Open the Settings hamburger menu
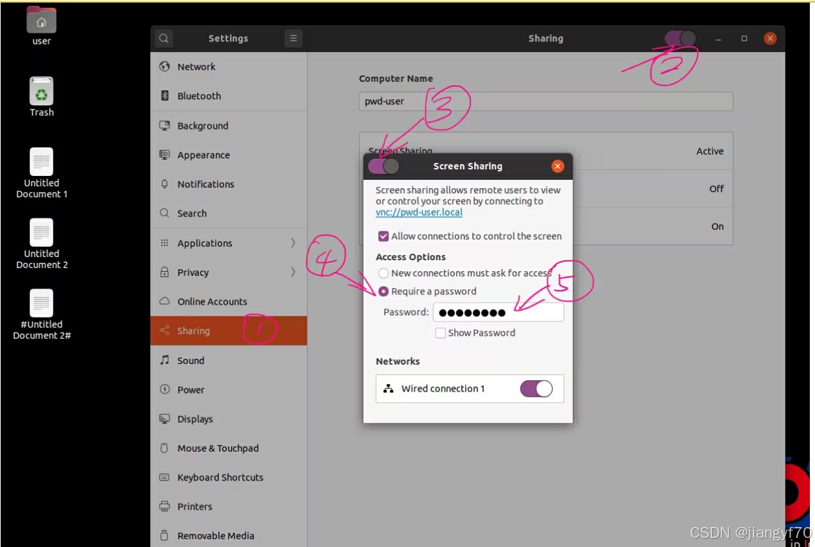This screenshot has width=815, height=547. pyautogui.click(x=293, y=38)
